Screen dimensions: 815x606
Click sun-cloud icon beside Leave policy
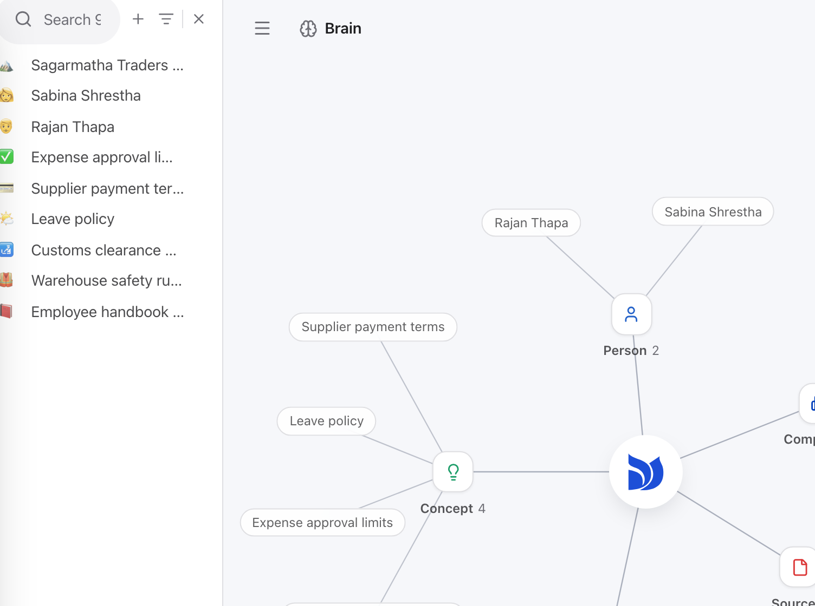[7, 219]
